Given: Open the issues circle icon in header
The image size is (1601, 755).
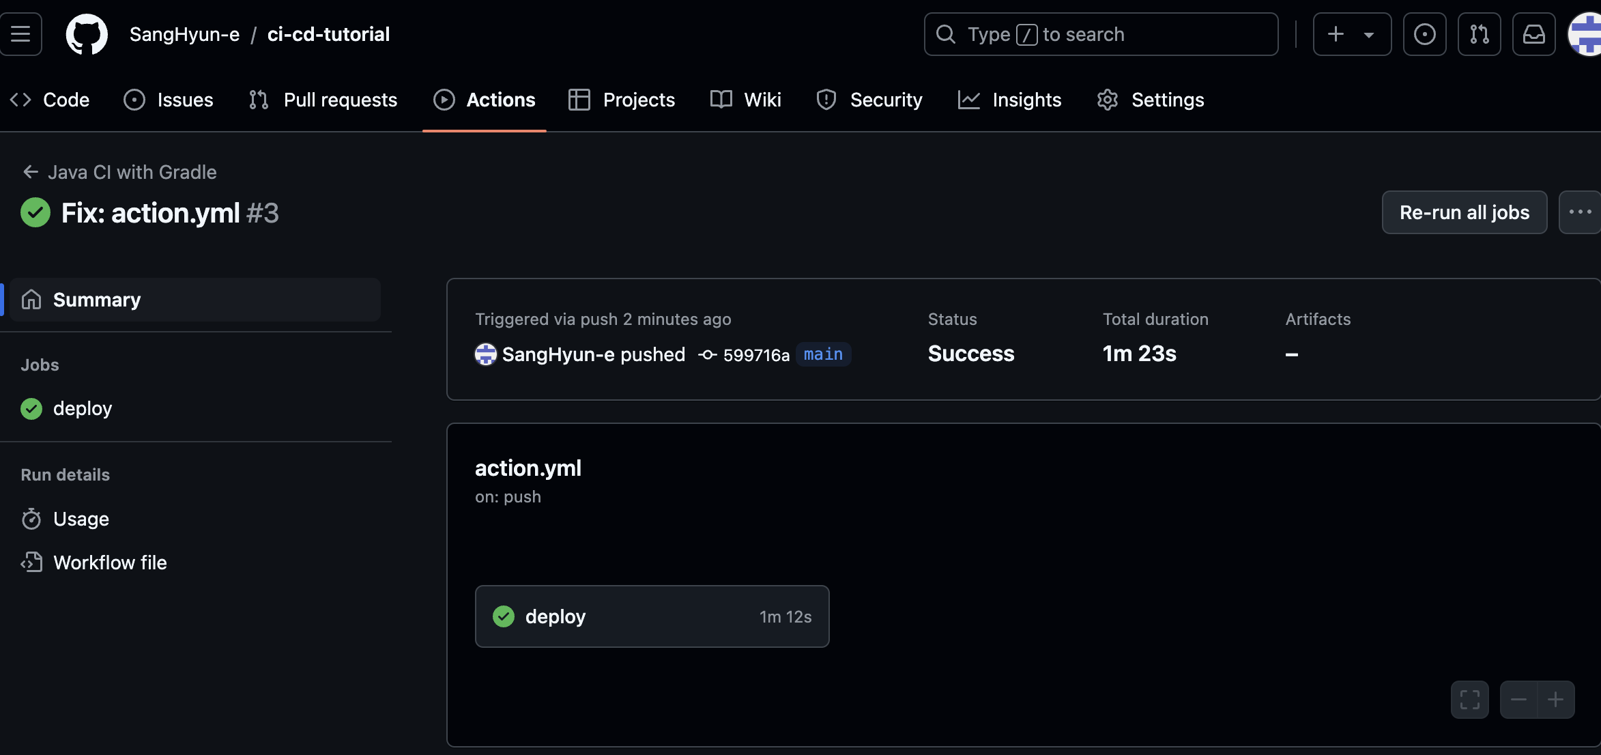Looking at the screenshot, I should coord(1424,34).
